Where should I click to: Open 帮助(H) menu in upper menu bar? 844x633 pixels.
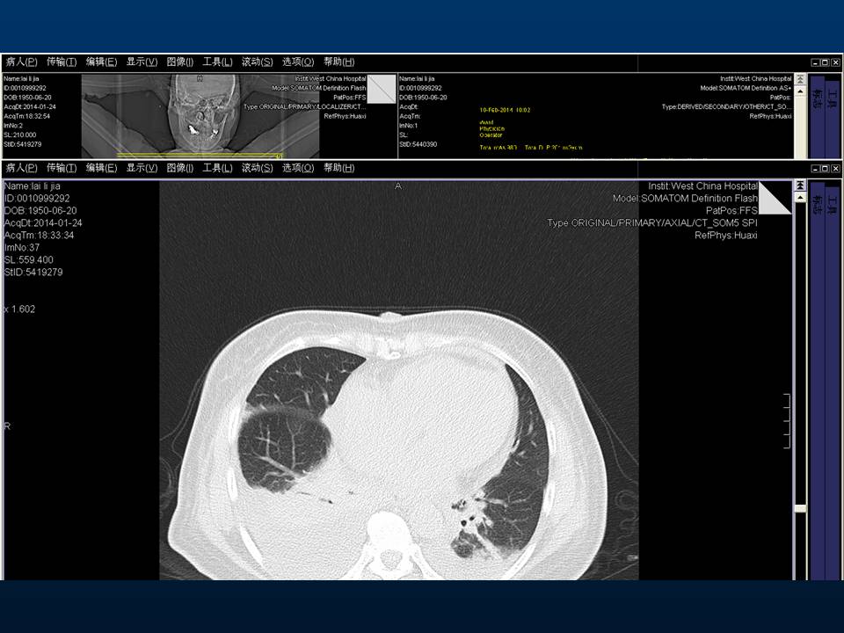pos(338,62)
